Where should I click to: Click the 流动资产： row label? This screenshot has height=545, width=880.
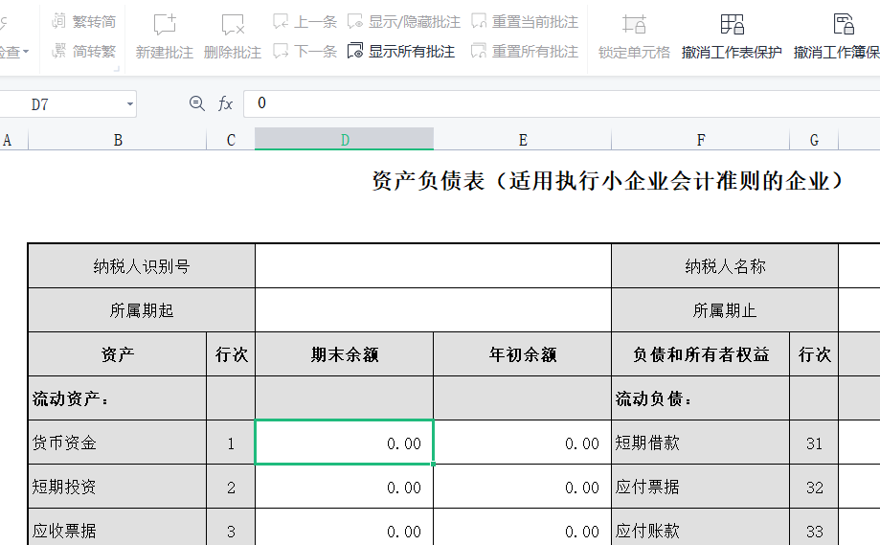pos(117,398)
